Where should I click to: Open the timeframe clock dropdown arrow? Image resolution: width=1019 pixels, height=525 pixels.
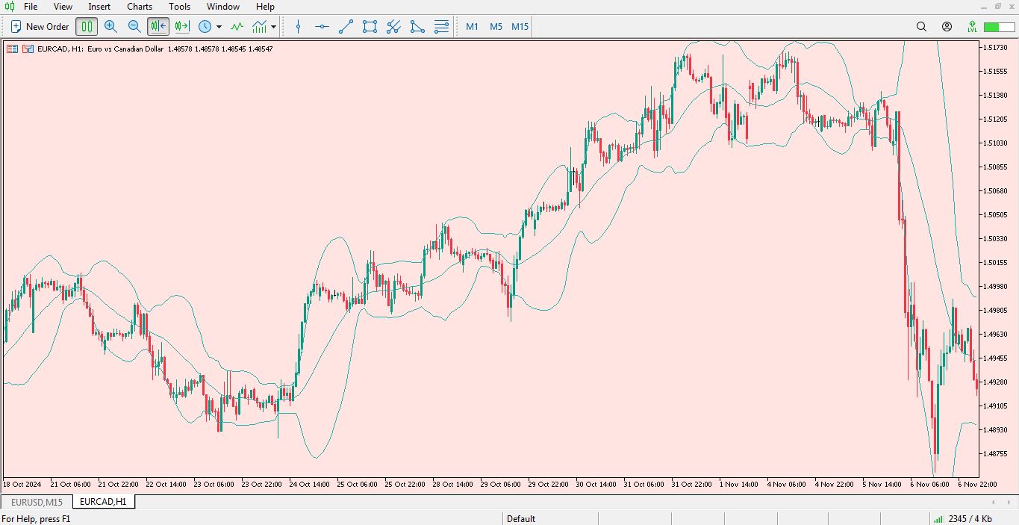[219, 27]
